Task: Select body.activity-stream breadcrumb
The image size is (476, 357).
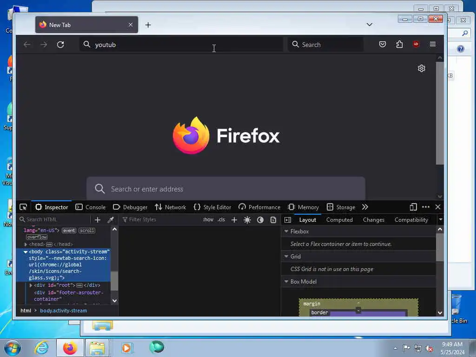Action: tap(63, 311)
